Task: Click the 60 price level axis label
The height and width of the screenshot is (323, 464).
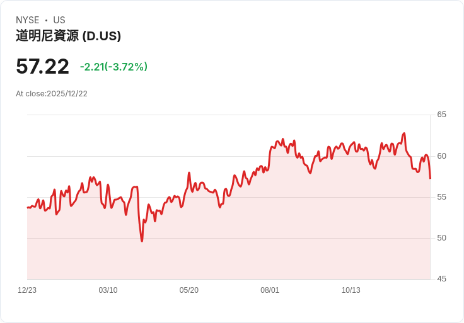Action: 441,156
